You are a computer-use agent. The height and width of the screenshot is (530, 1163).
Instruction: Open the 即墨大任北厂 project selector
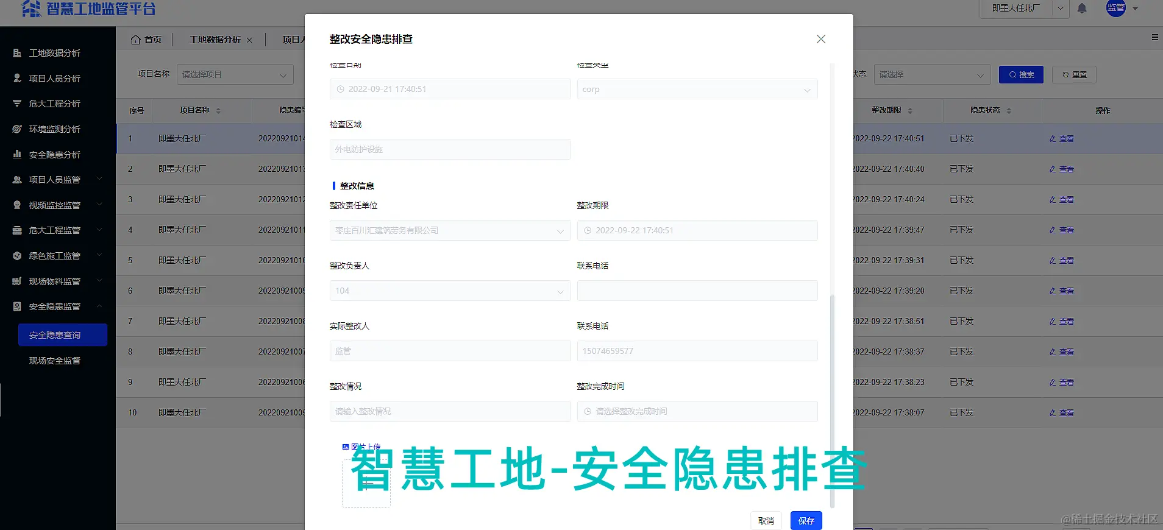[1025, 9]
